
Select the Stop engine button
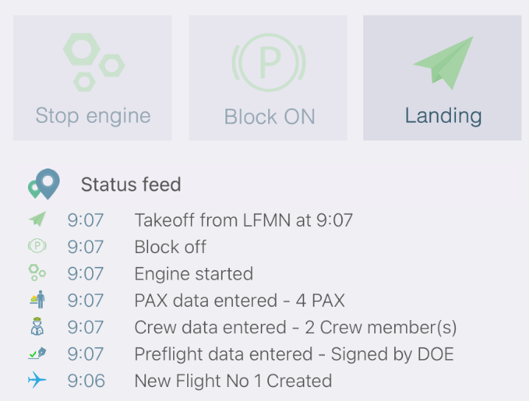[x=92, y=78]
